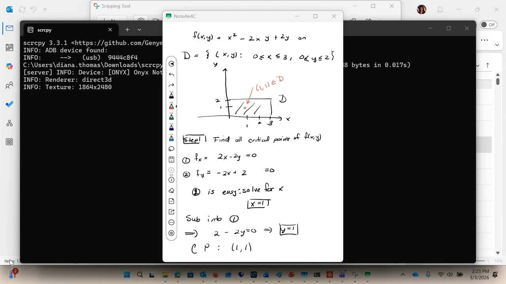This screenshot has width=506, height=284.
Task: Click the Snipping Tool window title
Action: point(116,6)
